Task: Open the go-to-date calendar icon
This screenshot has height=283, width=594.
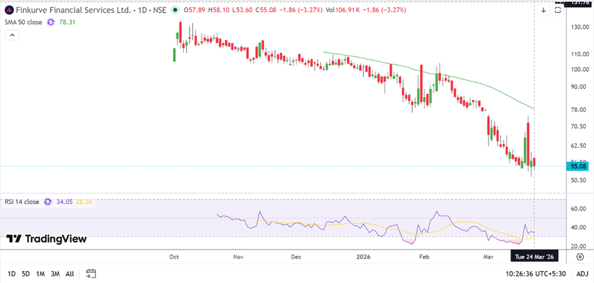Action: tap(91, 274)
